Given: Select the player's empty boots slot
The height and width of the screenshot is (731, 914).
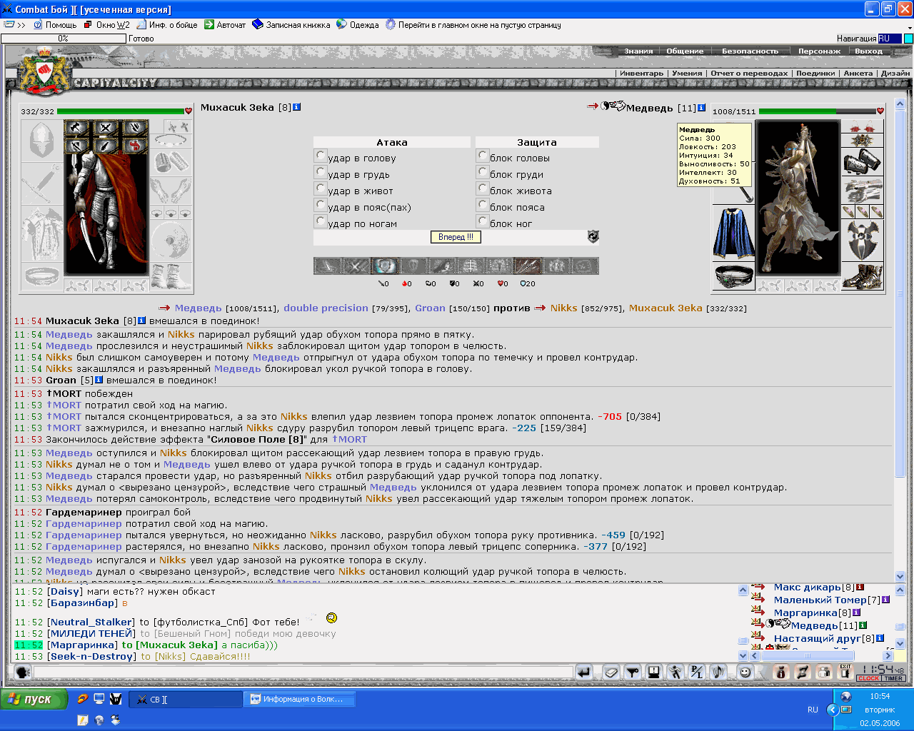Looking at the screenshot, I should click(171, 276).
